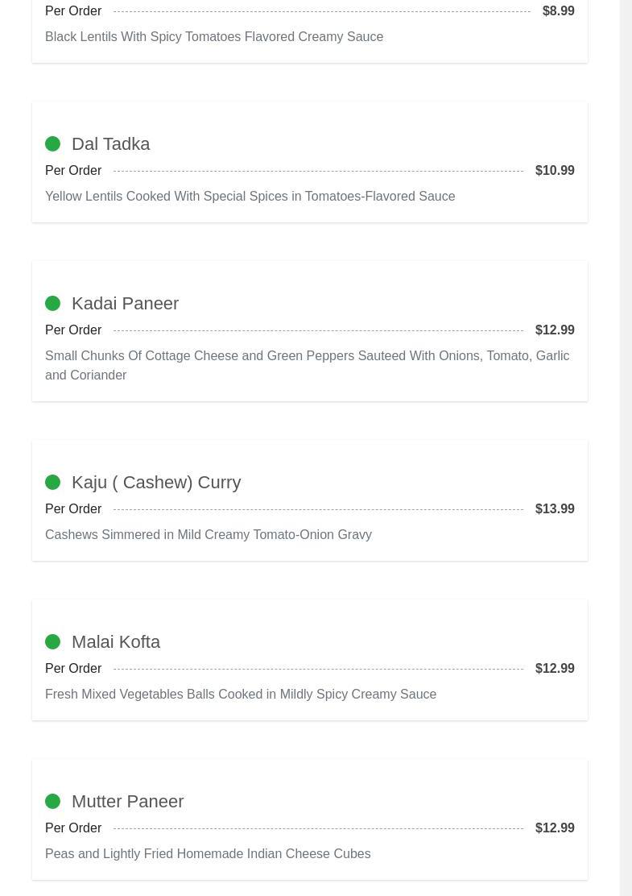The height and width of the screenshot is (896, 632).
Task: Choose the Malai Kofta dish title
Action: pyautogui.click(x=116, y=641)
